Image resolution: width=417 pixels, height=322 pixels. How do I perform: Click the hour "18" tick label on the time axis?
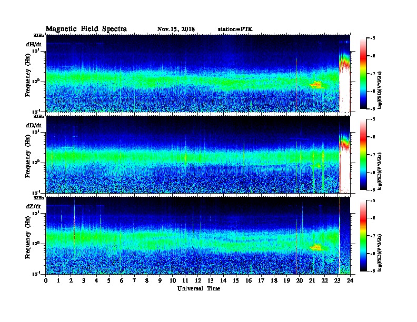pos(274,280)
